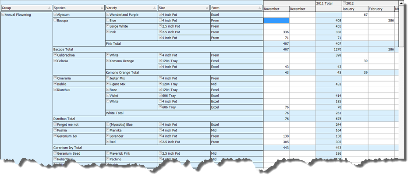
Task: Collapse the Geranium Ivy species
Action: tap(55, 136)
